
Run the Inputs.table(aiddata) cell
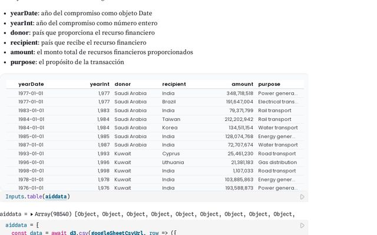pos(302,197)
